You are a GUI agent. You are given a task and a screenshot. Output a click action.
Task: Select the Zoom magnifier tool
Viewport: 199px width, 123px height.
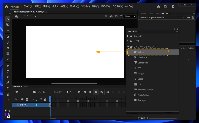[8, 100]
